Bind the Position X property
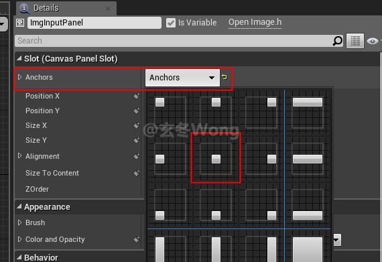 point(137,96)
